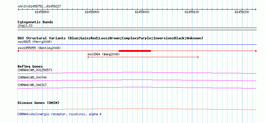
Task: Open variant esv3964 (Wang2008) label
Action: pos(104,55)
